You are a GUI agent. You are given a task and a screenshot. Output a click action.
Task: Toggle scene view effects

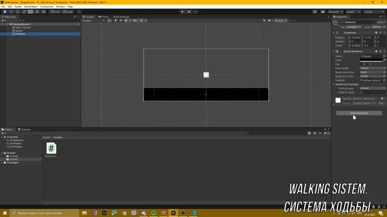(x=126, y=20)
